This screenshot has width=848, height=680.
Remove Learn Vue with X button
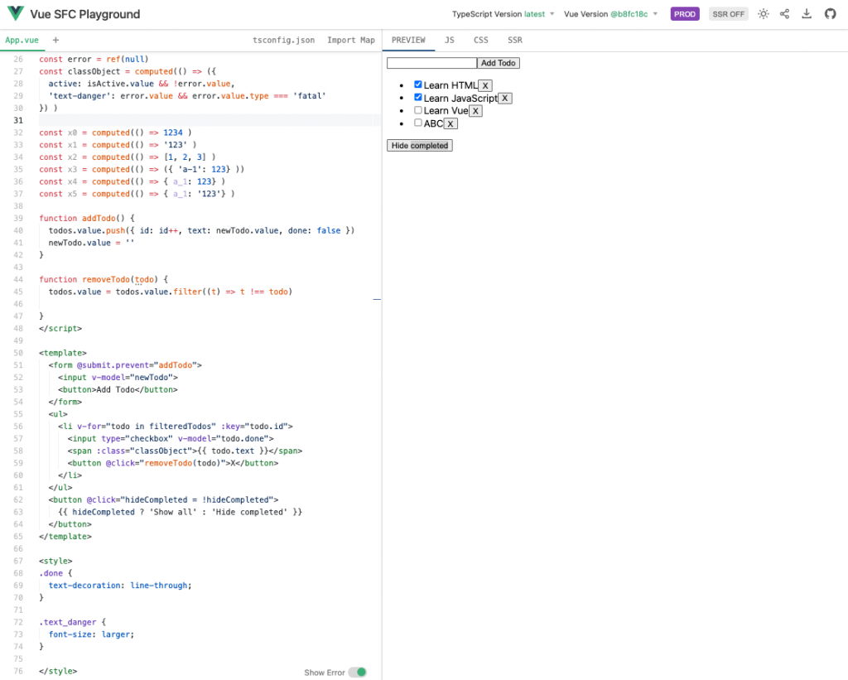475,111
